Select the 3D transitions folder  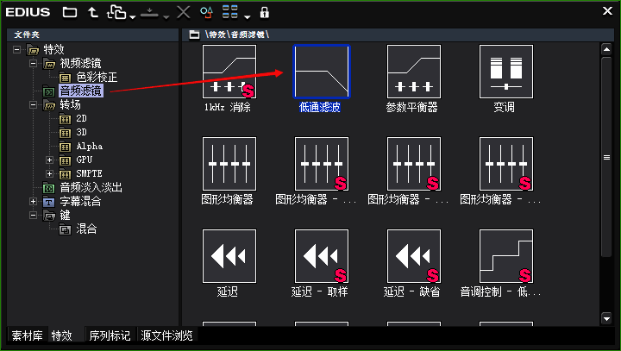pos(82,132)
